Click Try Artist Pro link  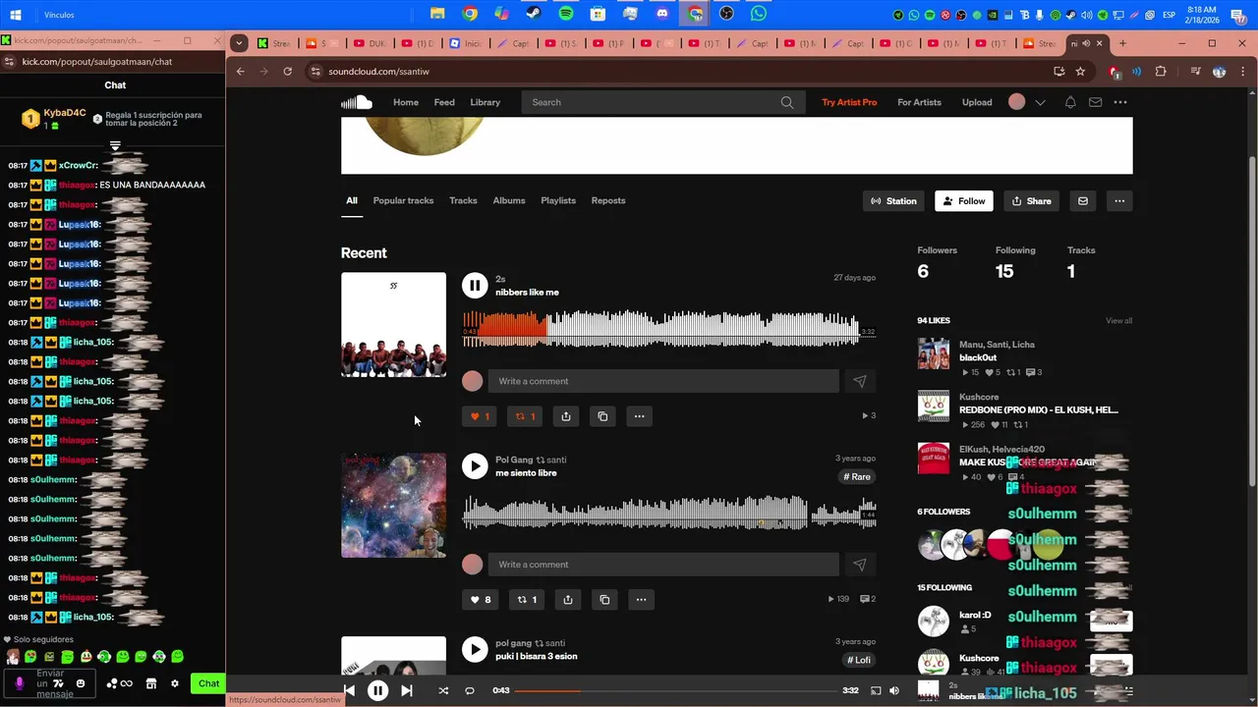coord(849,102)
